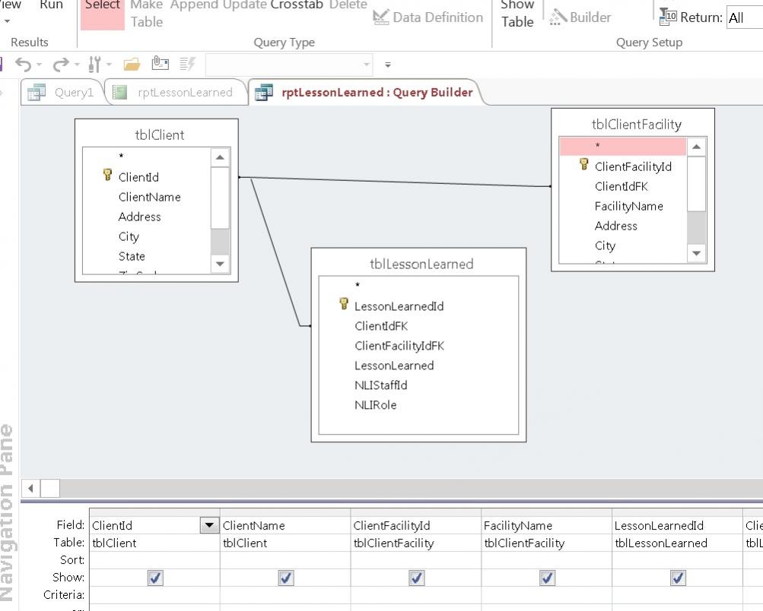Click the Return top-values icon
This screenshot has width=763, height=611.
click(x=668, y=17)
